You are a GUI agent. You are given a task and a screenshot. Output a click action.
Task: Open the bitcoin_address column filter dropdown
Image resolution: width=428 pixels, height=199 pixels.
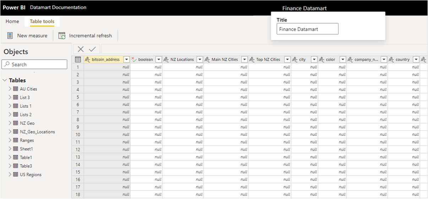126,59
